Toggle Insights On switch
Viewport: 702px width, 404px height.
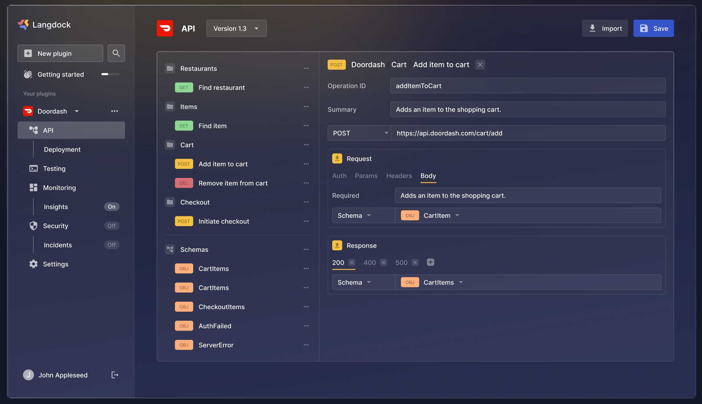click(111, 207)
